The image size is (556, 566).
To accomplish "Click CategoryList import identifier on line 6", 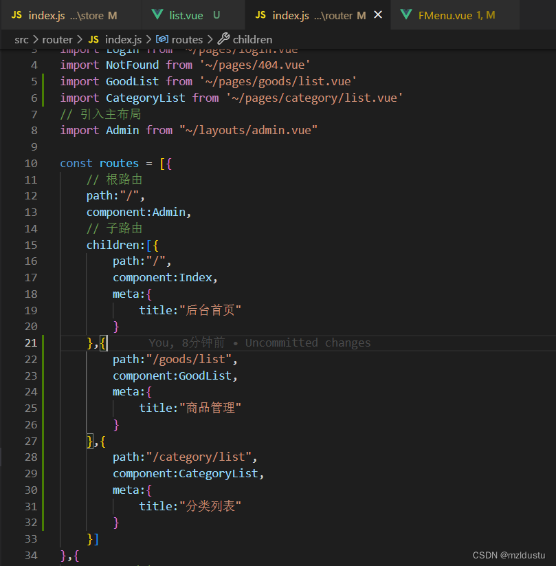I will click(146, 98).
